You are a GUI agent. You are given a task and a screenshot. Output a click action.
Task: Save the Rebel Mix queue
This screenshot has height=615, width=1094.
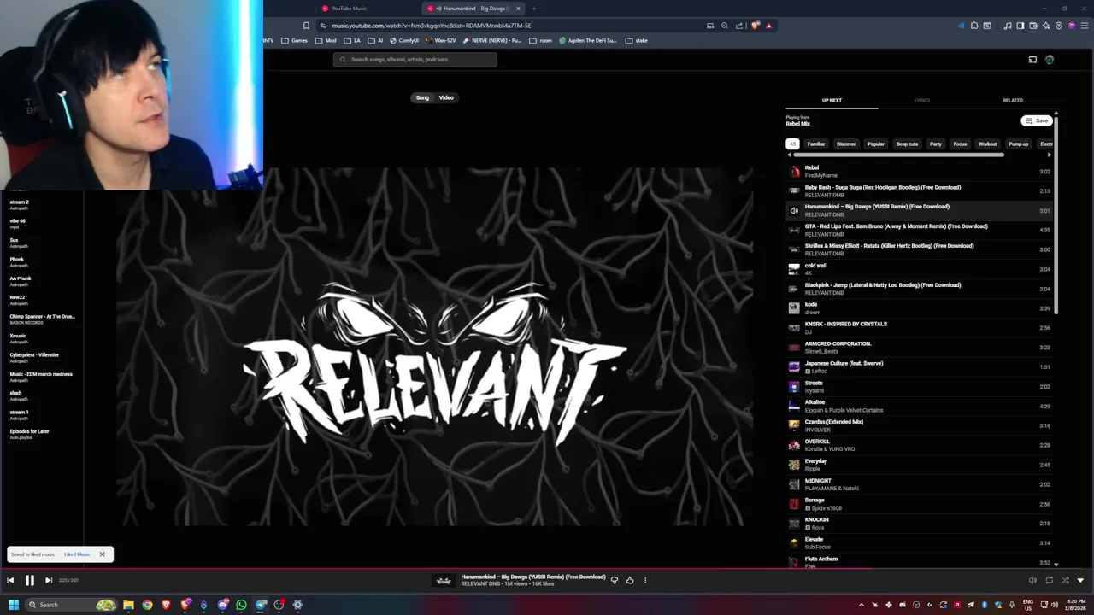pyautogui.click(x=1037, y=120)
